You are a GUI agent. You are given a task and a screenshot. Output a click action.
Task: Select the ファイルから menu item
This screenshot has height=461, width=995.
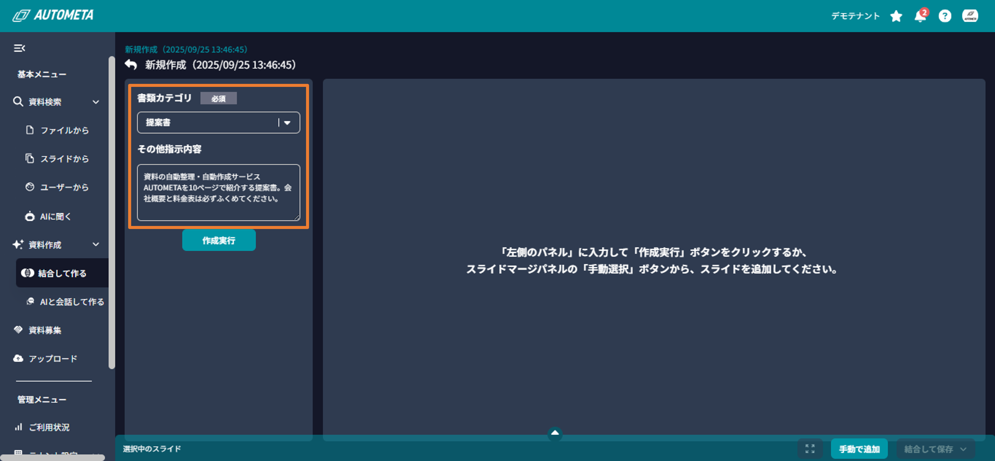(65, 131)
